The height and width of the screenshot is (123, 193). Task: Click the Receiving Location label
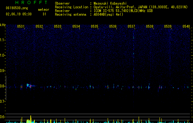[x=71, y=7]
